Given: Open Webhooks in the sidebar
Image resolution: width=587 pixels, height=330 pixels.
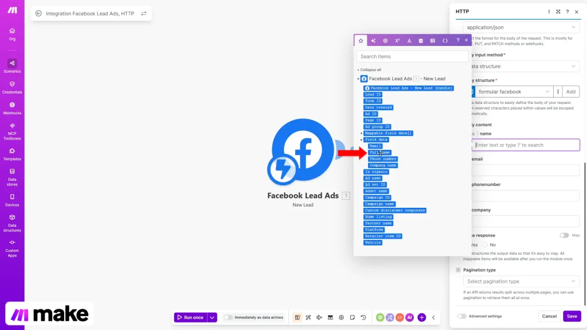Looking at the screenshot, I should tap(12, 108).
